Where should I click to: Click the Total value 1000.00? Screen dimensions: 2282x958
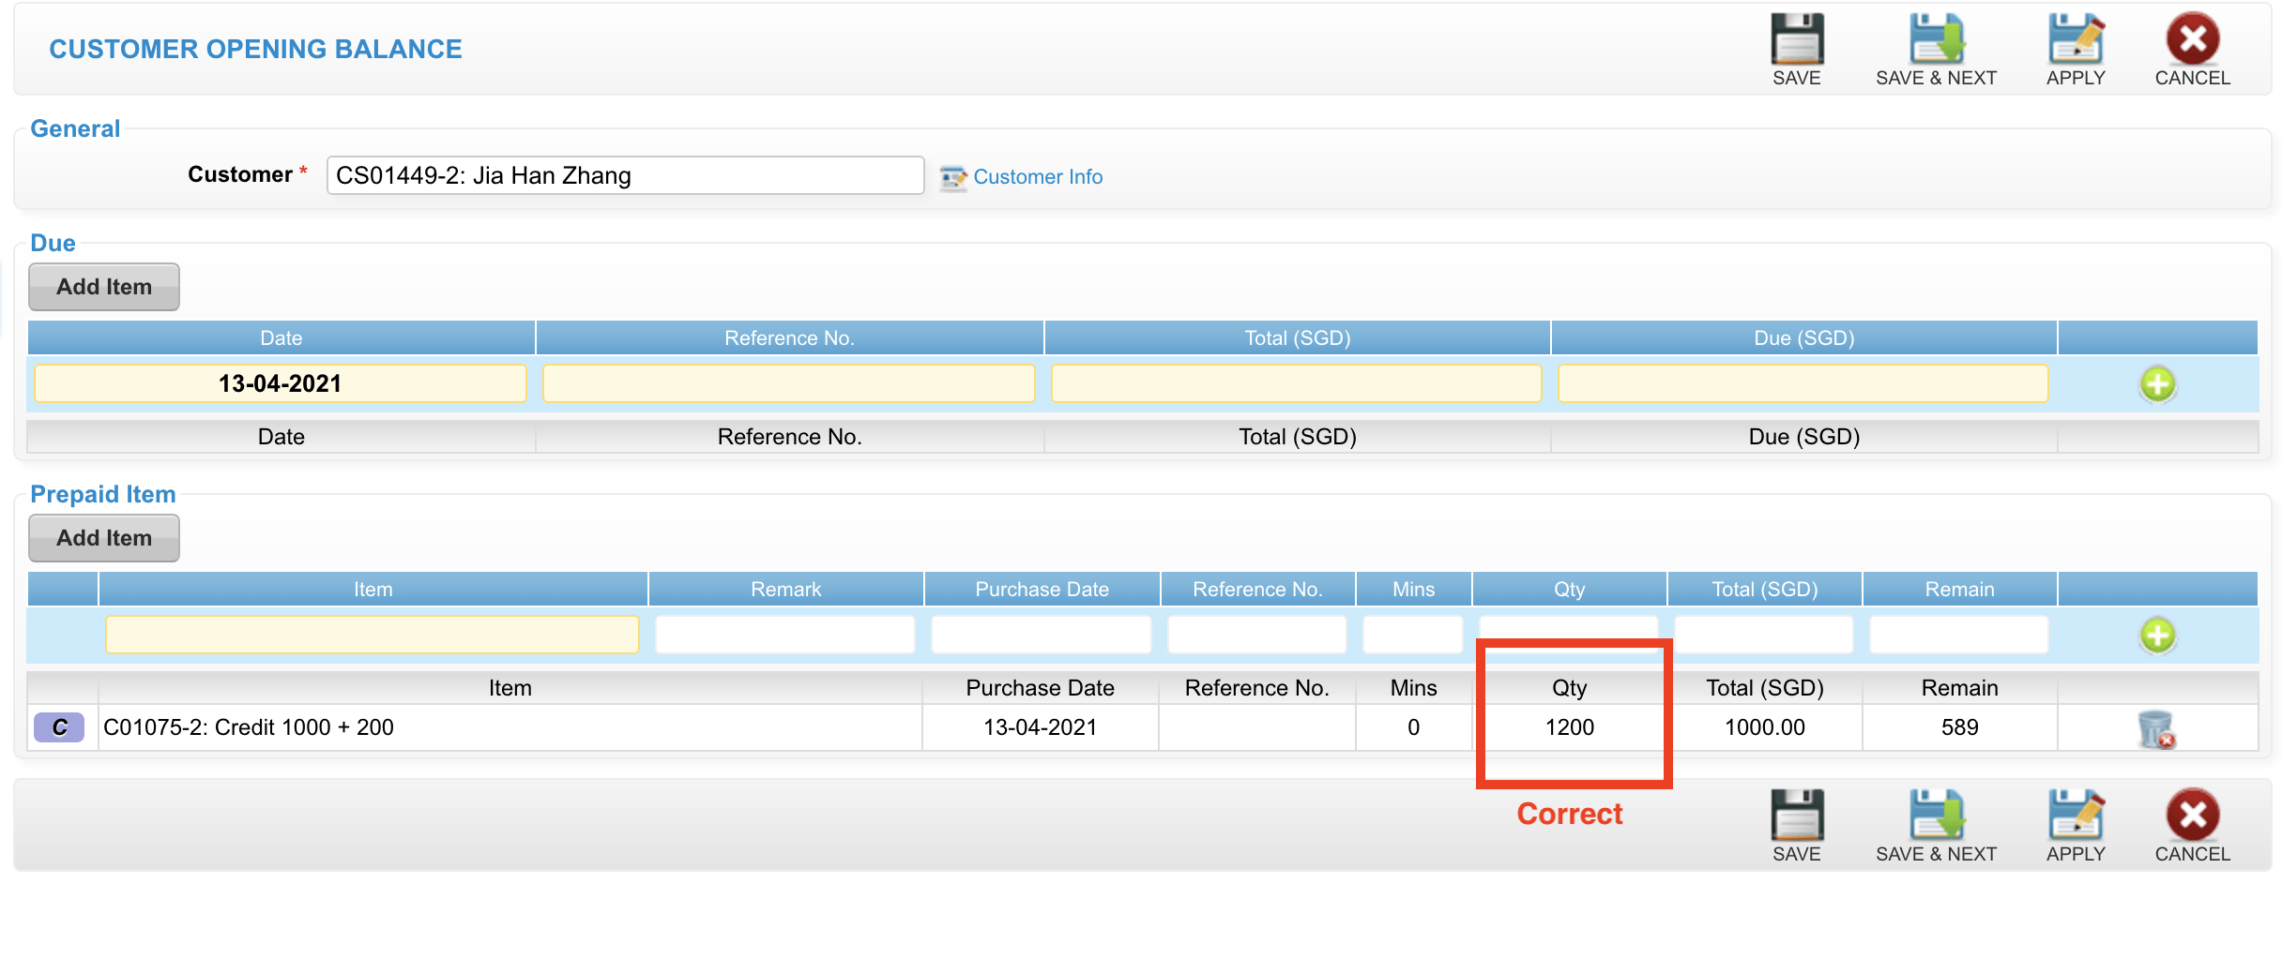(1764, 727)
